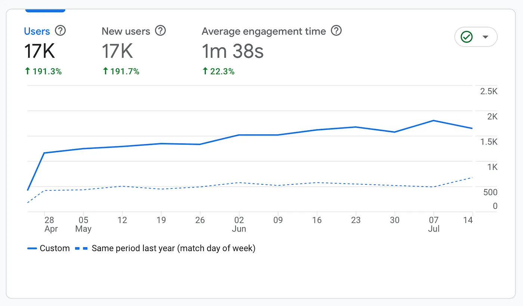Viewport: 523px width, 306px height.
Task: Click the New users value 17K
Action: pos(117,51)
